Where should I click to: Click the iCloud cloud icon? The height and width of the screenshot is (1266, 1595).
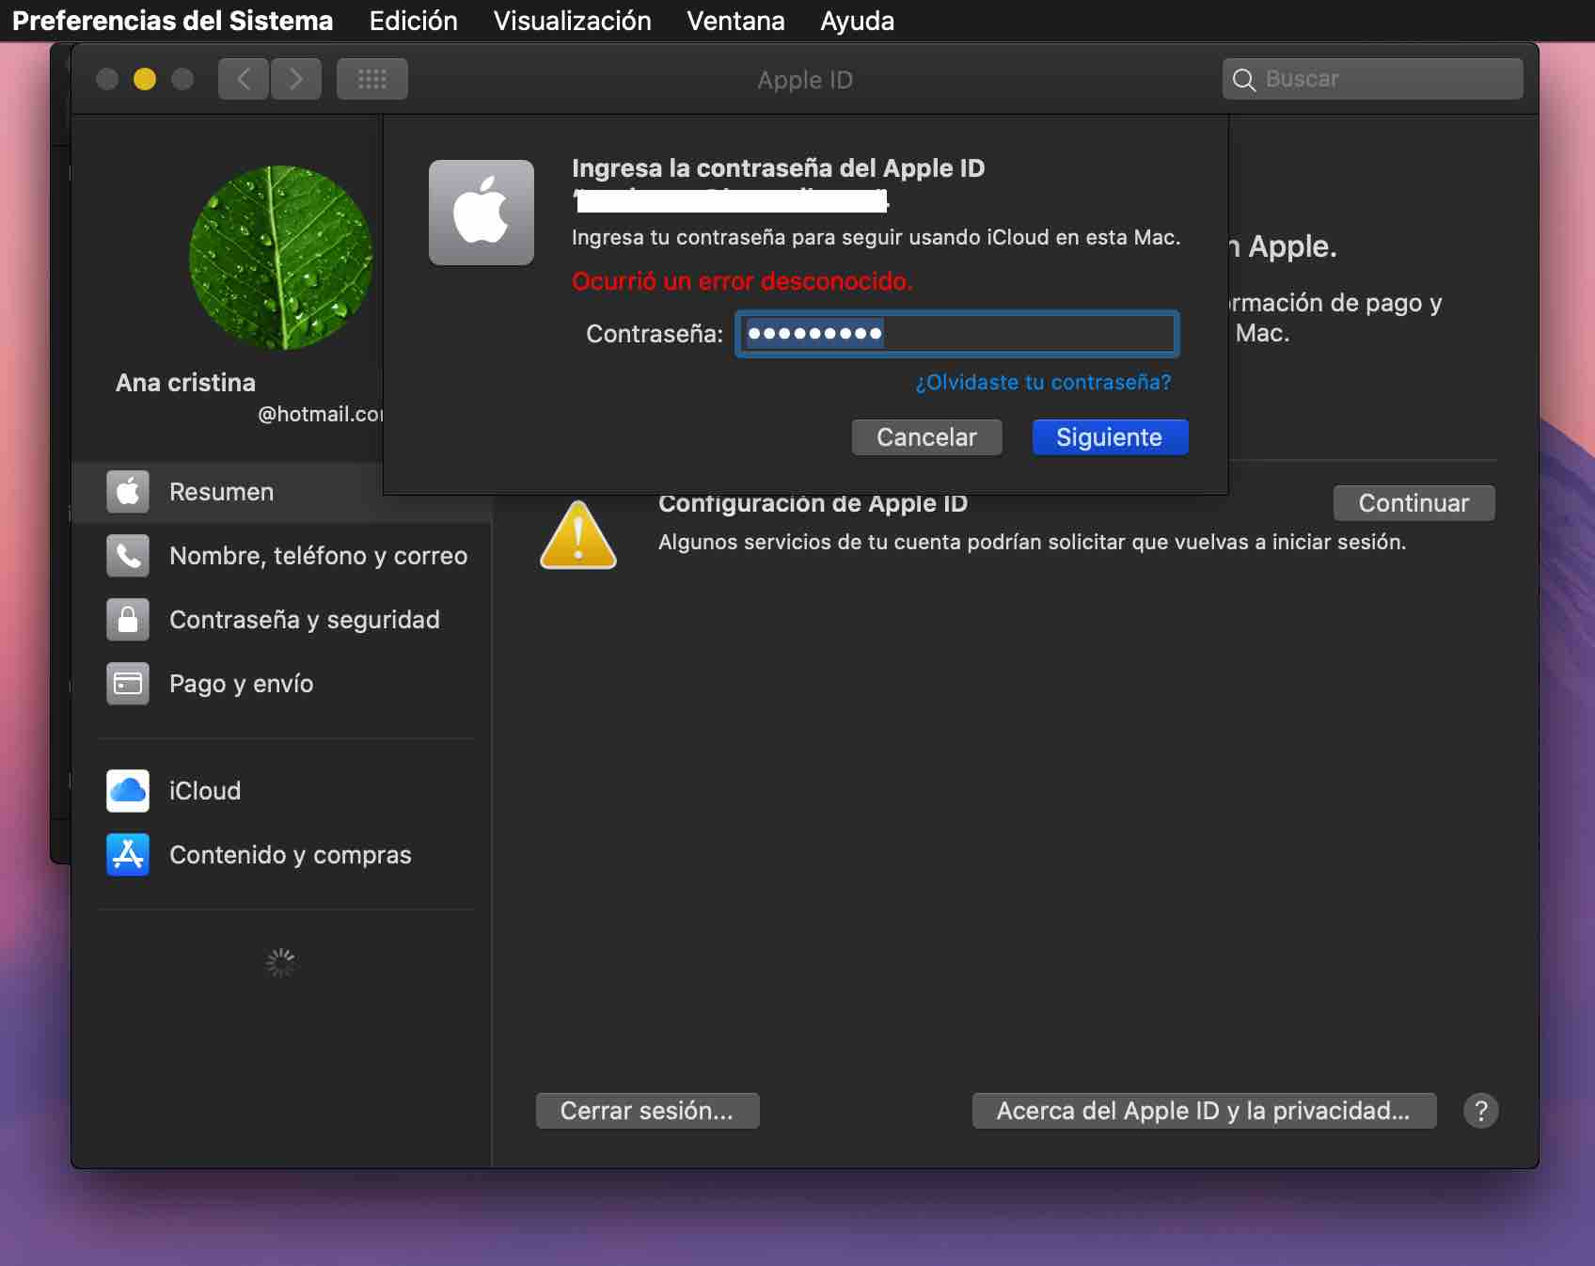coord(128,791)
